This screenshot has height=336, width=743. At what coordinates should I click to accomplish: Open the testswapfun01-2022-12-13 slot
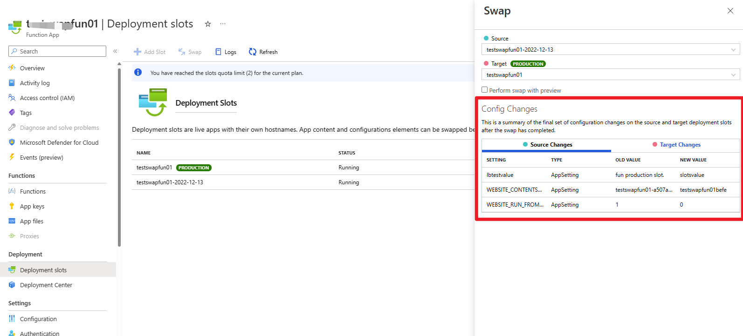(x=170, y=182)
